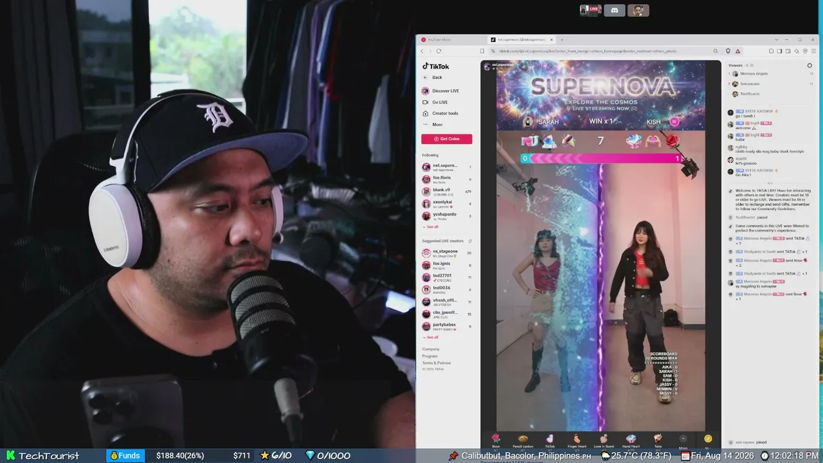Viewport: 823px width, 463px height.
Task: Reload the browser page
Action: pos(439,51)
